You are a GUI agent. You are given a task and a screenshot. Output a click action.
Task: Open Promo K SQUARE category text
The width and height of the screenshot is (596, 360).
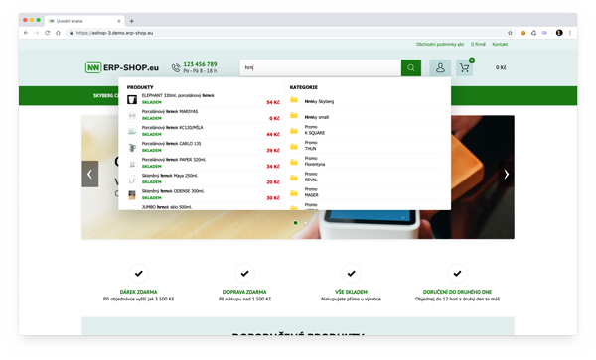pyautogui.click(x=314, y=130)
